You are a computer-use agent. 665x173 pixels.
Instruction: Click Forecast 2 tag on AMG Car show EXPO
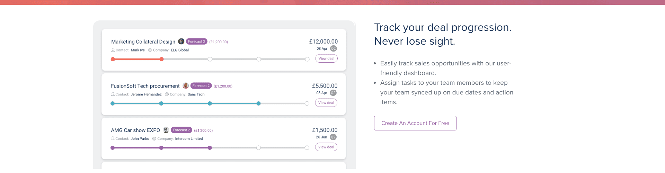point(181,130)
